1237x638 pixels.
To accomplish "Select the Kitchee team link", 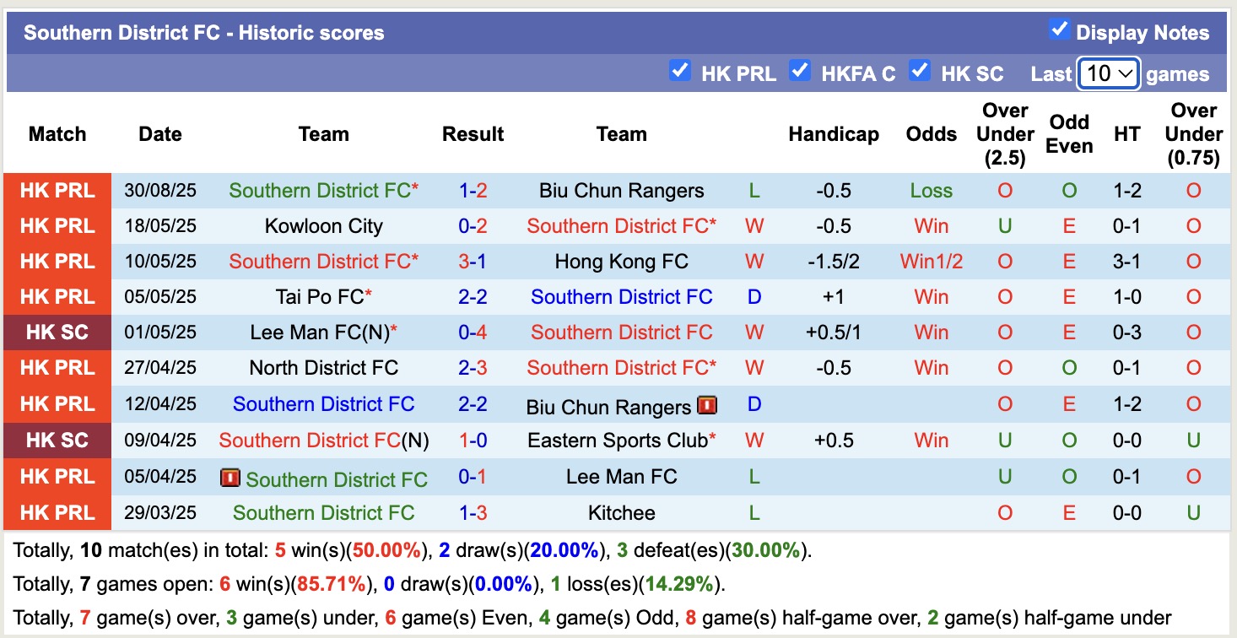I will (621, 513).
